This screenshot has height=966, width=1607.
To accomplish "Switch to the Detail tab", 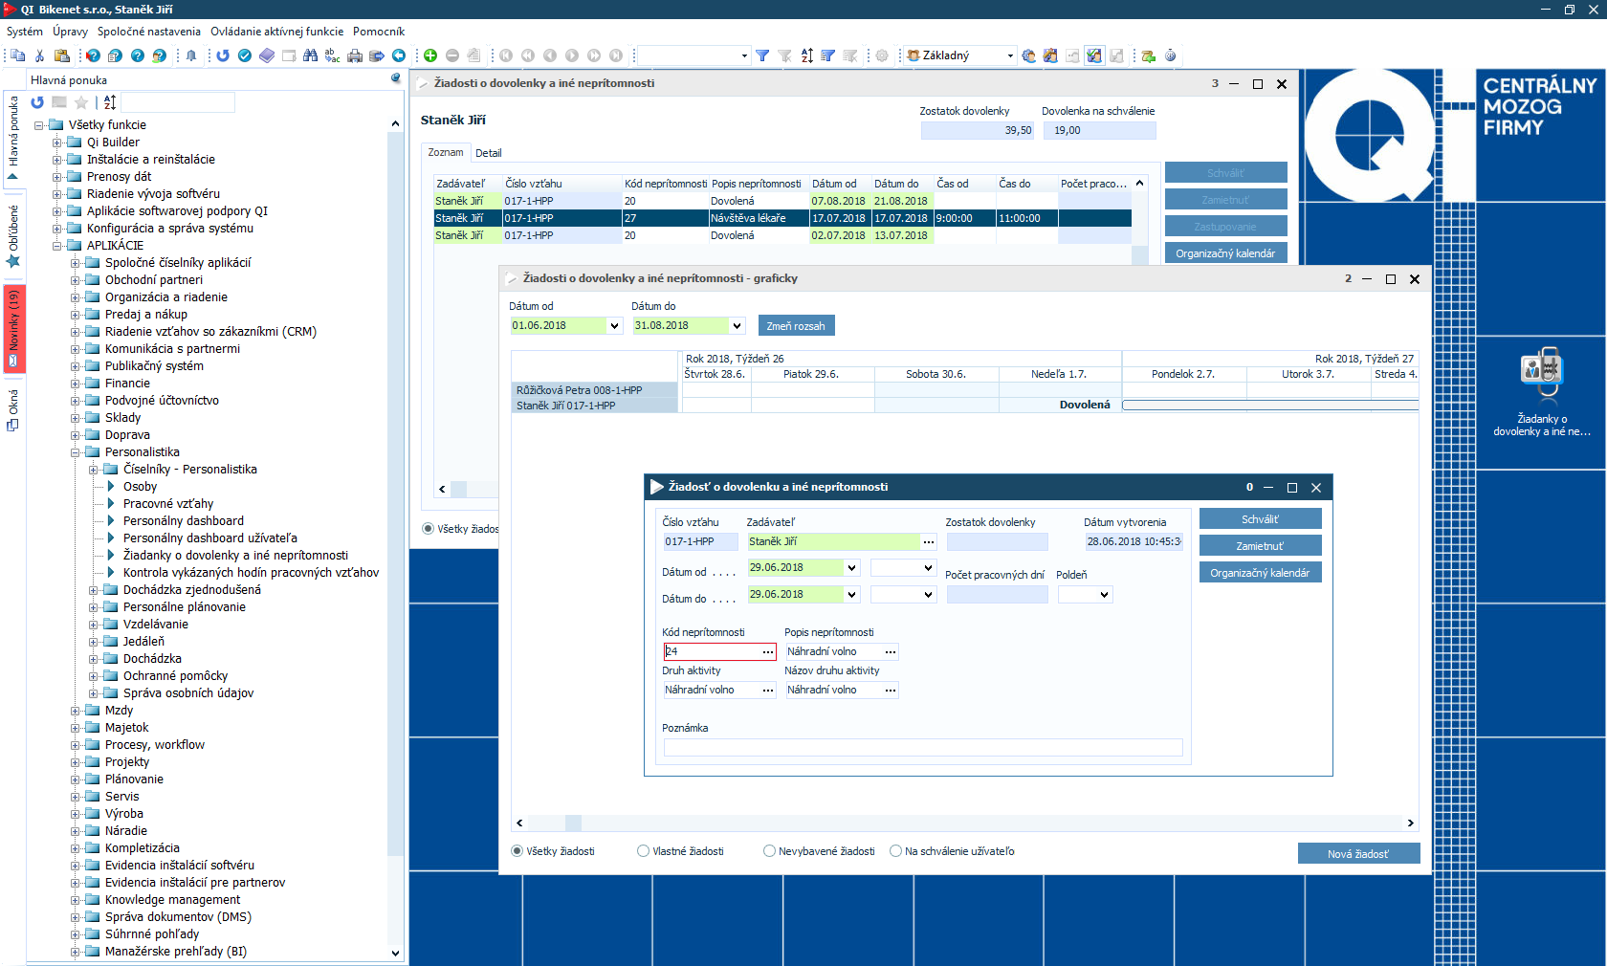I will pyautogui.click(x=488, y=153).
